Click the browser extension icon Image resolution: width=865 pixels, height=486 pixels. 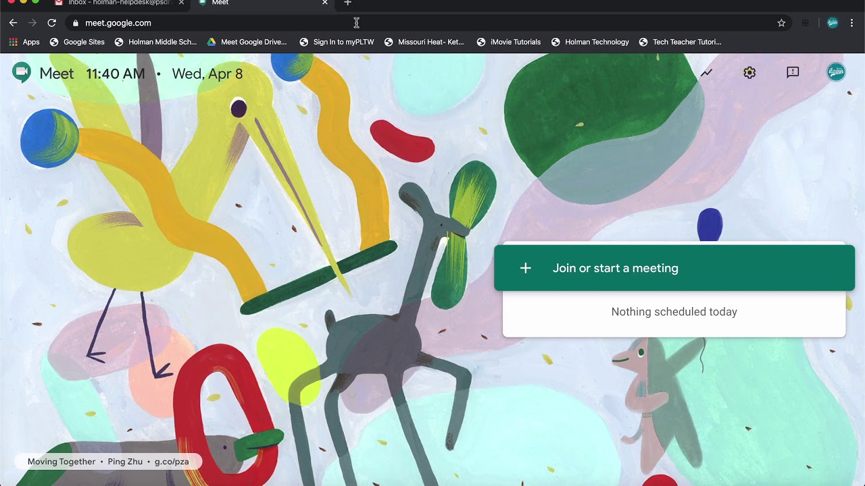point(806,23)
